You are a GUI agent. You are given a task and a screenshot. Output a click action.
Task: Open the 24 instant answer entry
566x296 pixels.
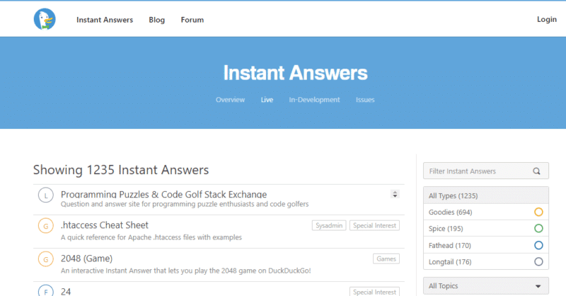[x=66, y=291]
